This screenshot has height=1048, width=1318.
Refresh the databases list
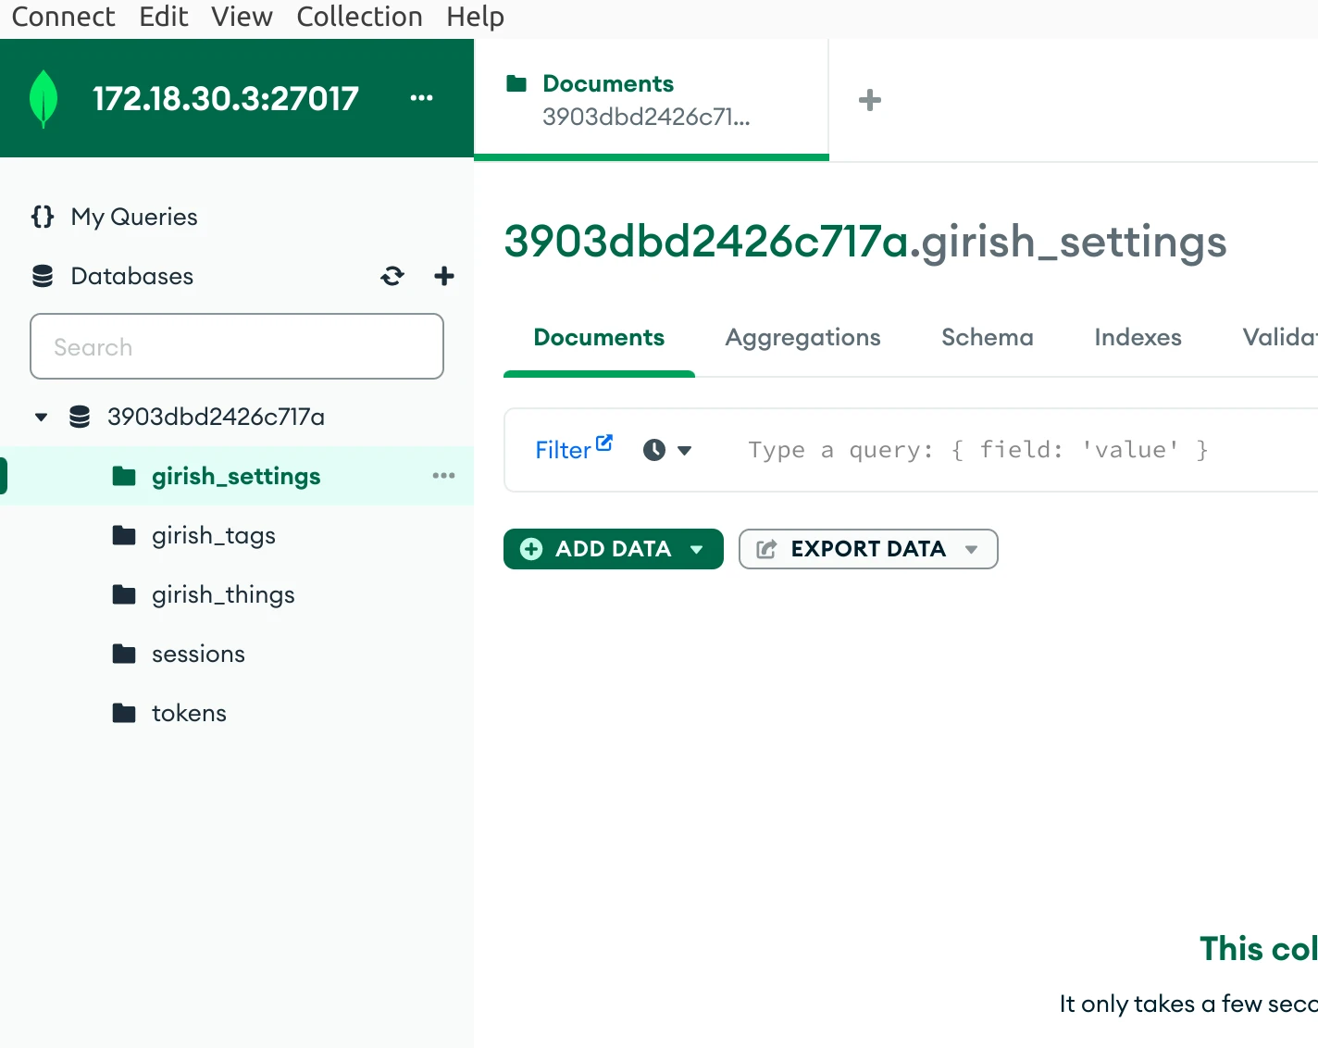tap(392, 276)
